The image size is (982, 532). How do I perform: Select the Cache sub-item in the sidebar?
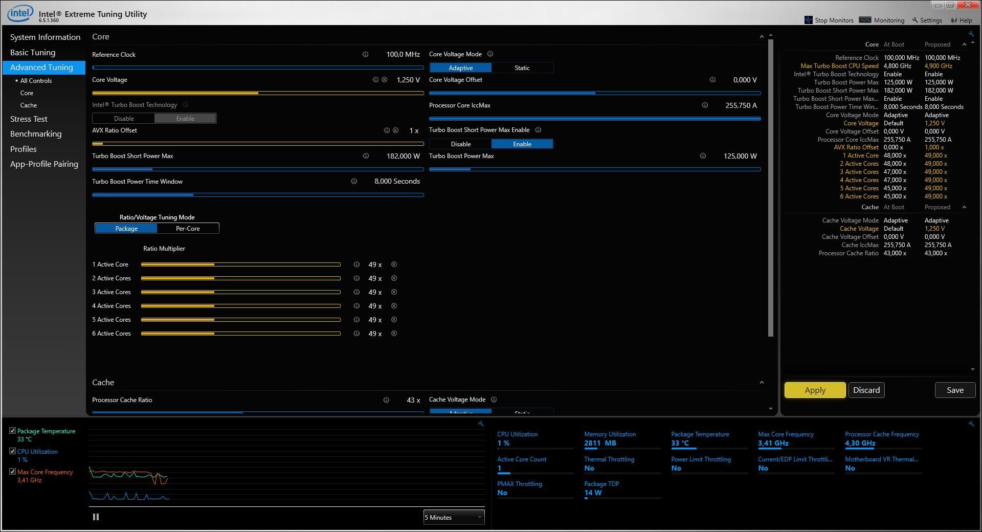click(29, 105)
